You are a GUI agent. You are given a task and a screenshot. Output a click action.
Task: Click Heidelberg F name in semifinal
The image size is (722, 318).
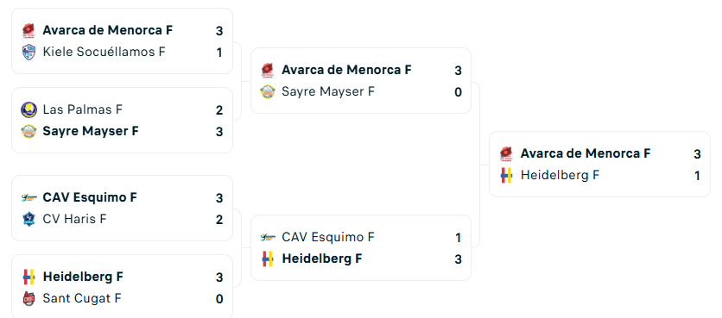pyautogui.click(x=322, y=259)
